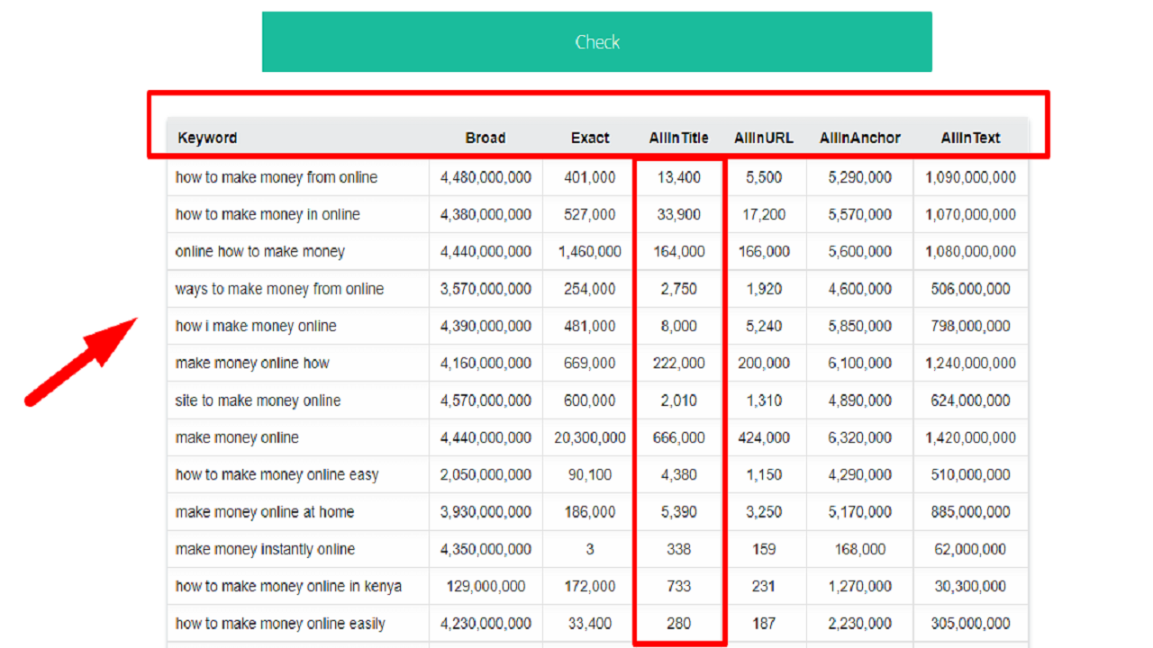Click the AllInTitle value 666,000
This screenshot has width=1153, height=648.
tap(678, 437)
